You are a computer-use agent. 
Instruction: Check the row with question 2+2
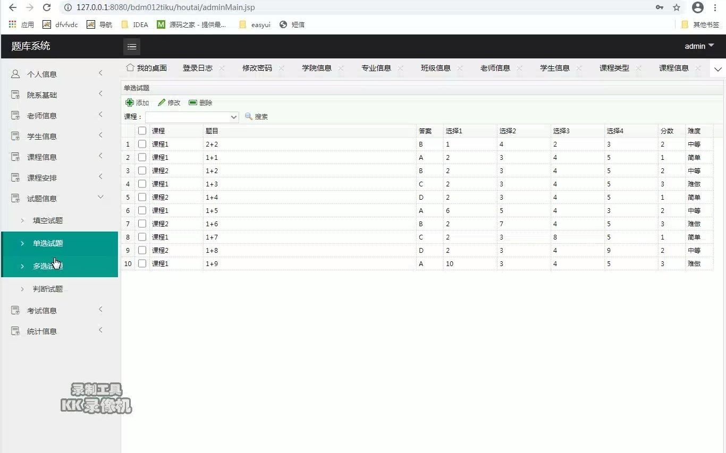(142, 144)
